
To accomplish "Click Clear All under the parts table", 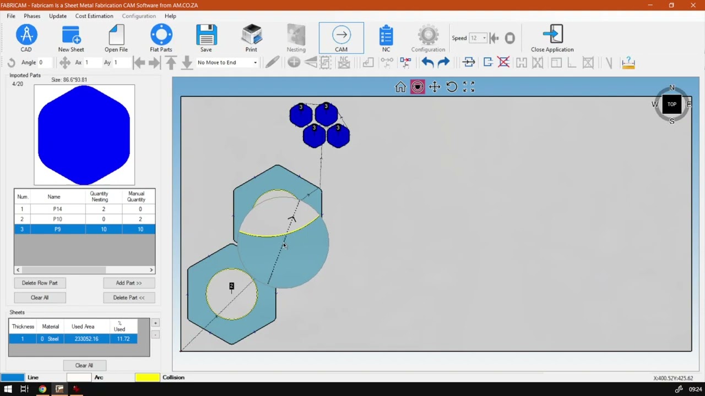I will [40, 298].
